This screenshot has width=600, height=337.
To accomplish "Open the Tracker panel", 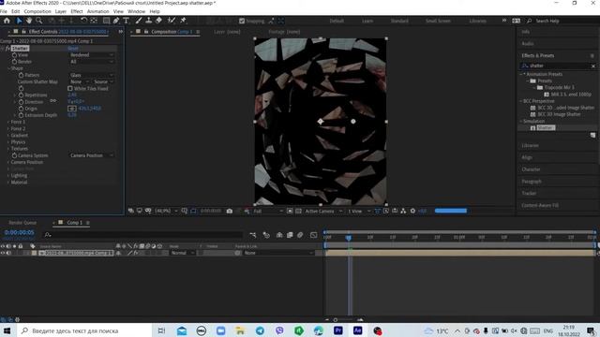I will 529,194.
